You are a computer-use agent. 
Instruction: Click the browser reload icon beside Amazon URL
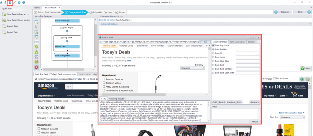coord(36,79)
